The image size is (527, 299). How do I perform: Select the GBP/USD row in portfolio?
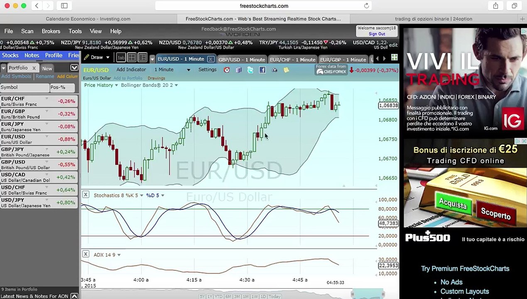[x=39, y=164]
